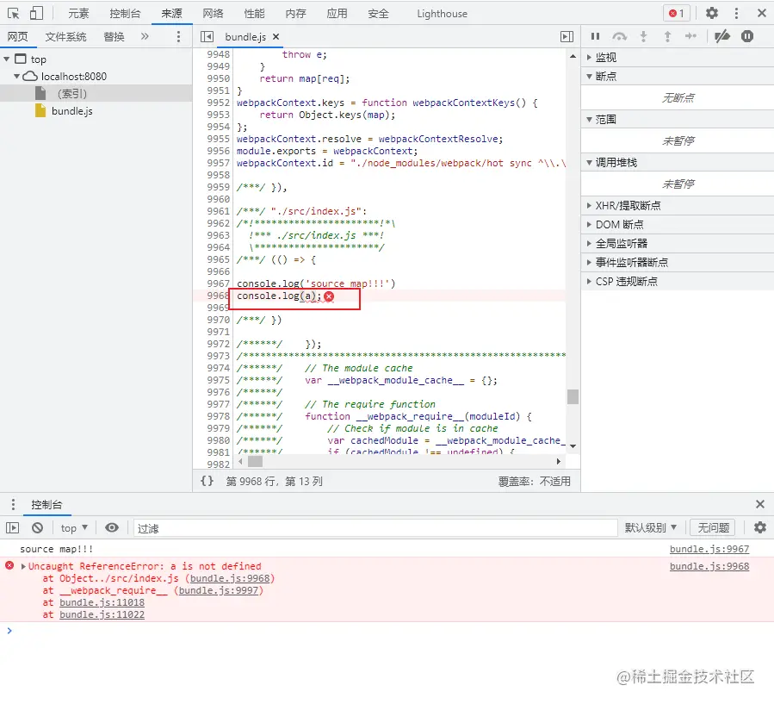Toggle the device toolbar icon

36,13
